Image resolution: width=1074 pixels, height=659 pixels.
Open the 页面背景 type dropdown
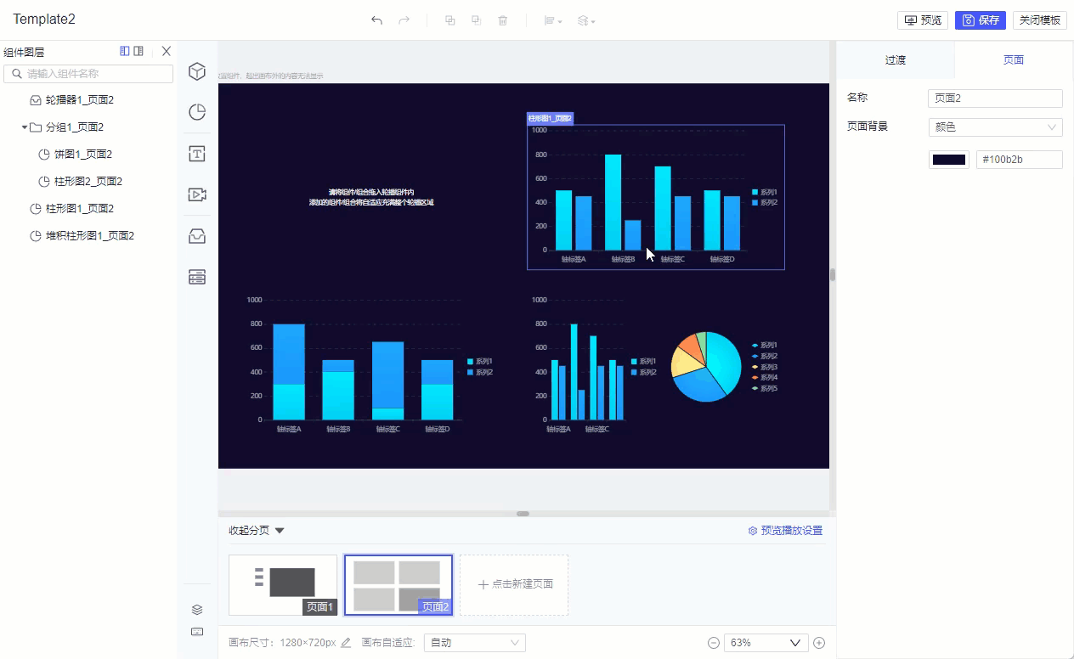pos(995,127)
